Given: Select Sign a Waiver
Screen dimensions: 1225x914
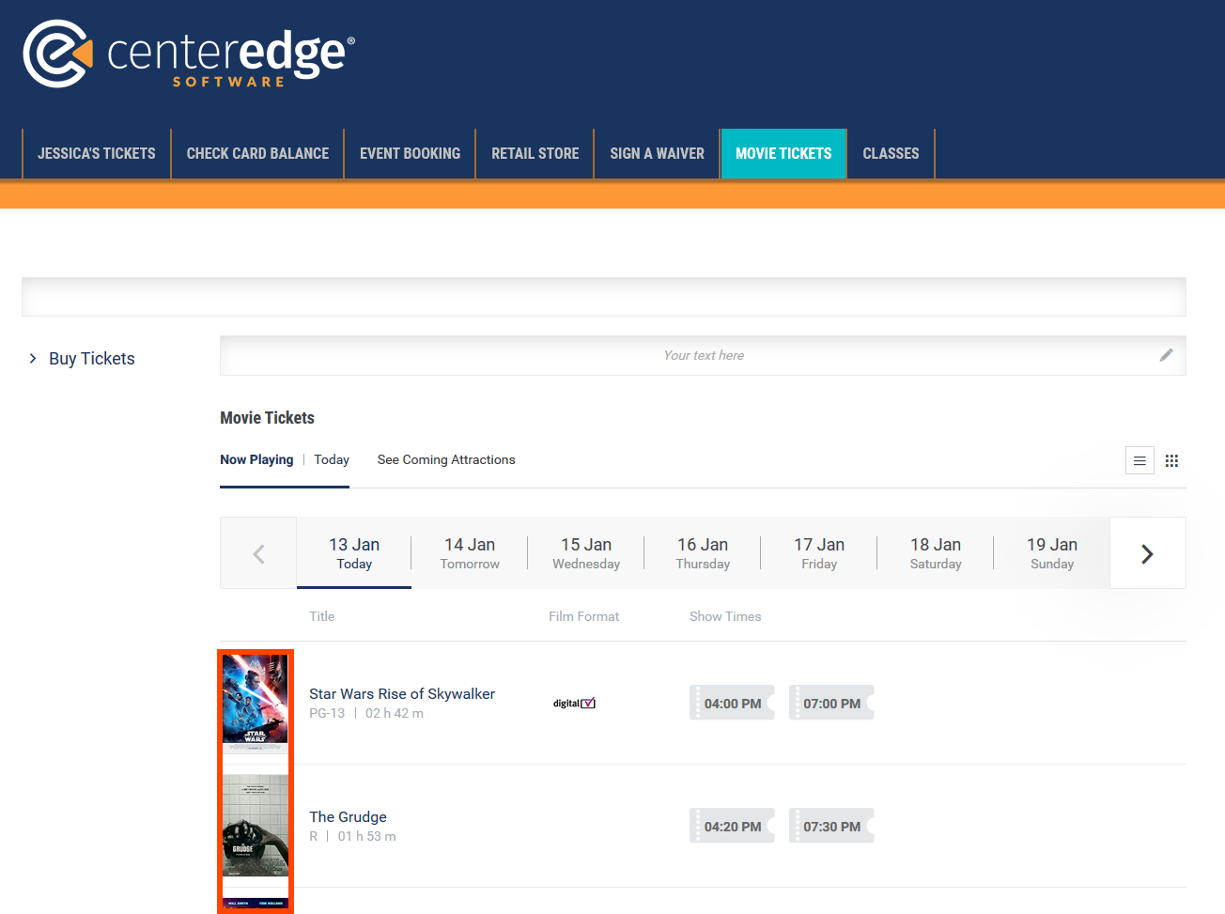Looking at the screenshot, I should tap(657, 153).
